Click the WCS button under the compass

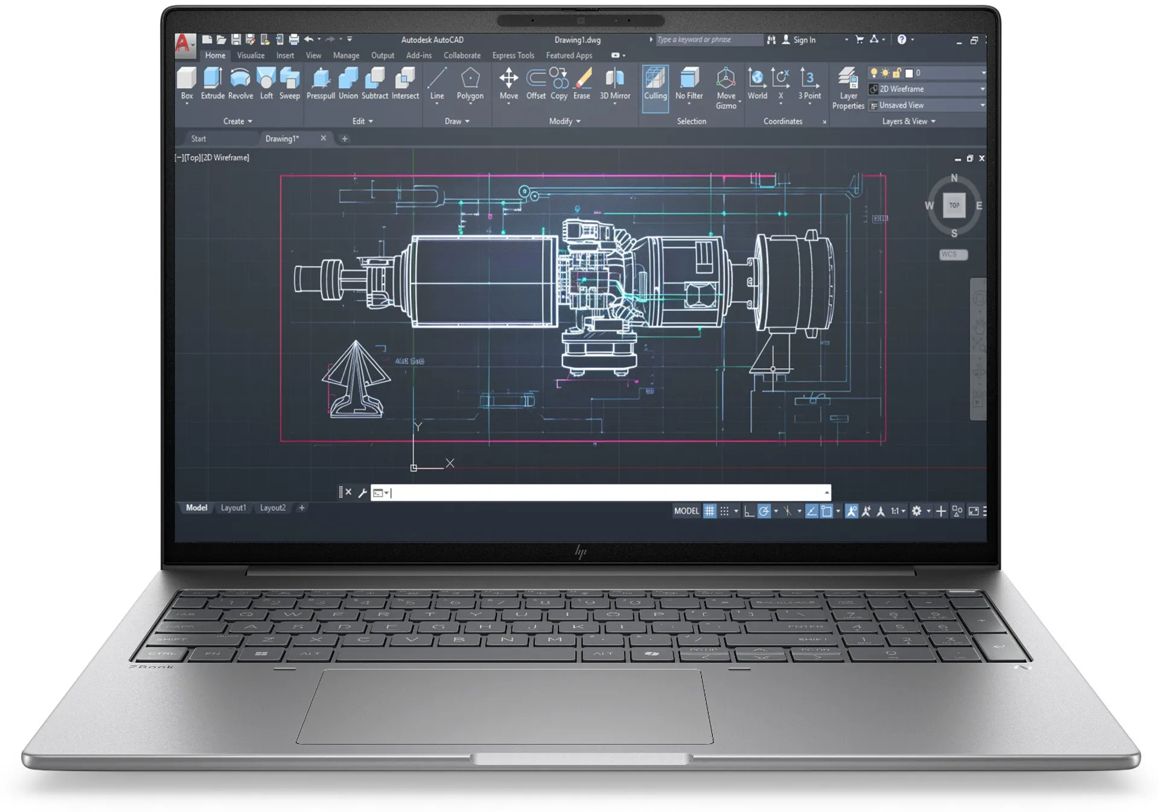[x=953, y=254]
